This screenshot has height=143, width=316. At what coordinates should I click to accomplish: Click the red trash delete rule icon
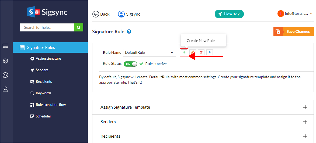pos(201,52)
